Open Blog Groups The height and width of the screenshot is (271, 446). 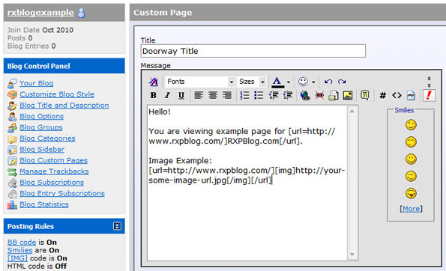click(41, 127)
